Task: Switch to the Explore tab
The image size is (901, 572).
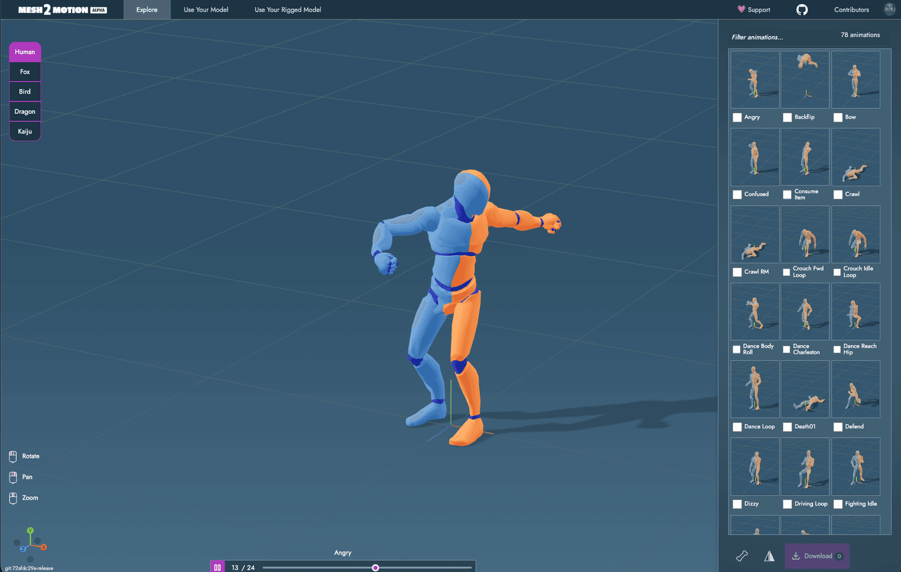Action: (x=147, y=9)
